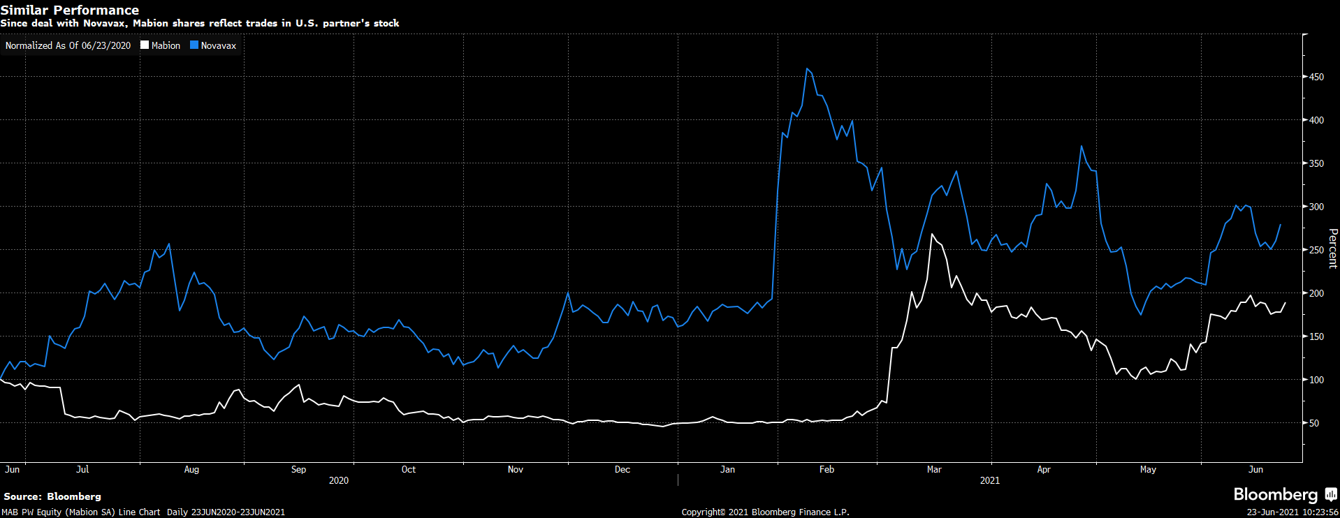Click the 2021 year label below the axis
Screen dimensions: 1340x518
990,480
